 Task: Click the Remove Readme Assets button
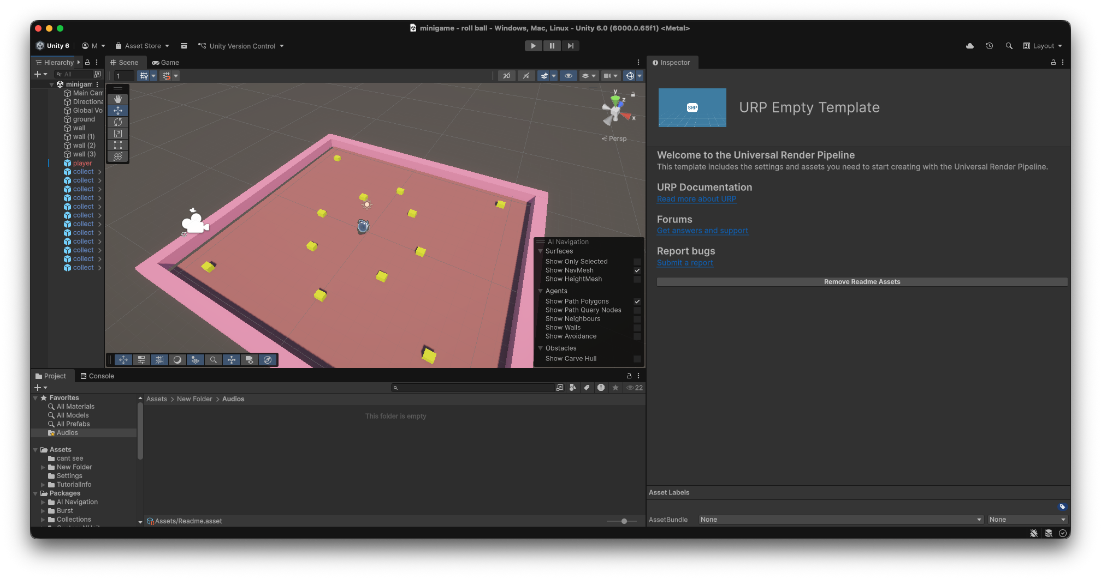coord(861,282)
